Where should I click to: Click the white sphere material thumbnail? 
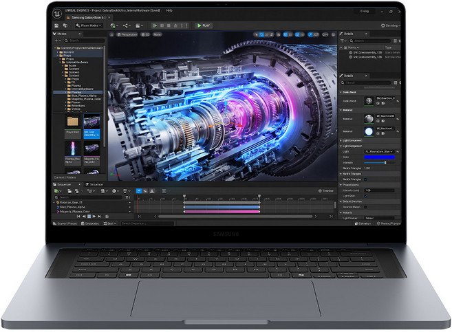pos(369,131)
